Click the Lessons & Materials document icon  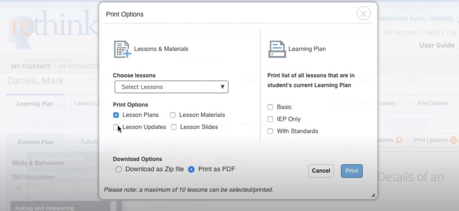(122, 49)
